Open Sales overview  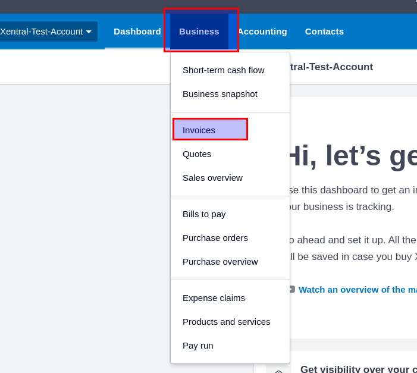click(x=212, y=178)
